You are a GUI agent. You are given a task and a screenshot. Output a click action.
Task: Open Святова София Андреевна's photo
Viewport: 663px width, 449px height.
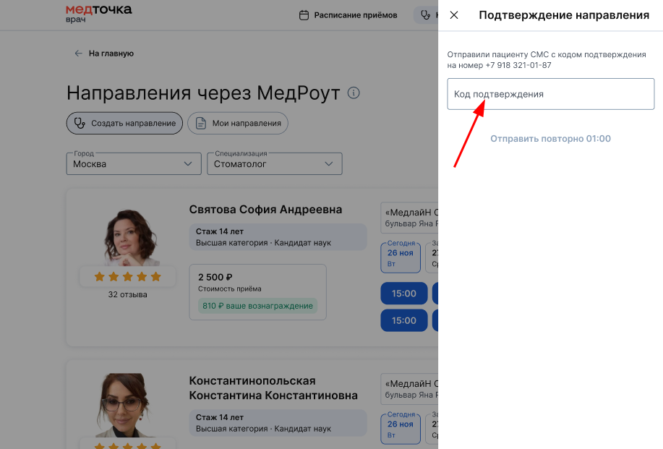pos(127,236)
